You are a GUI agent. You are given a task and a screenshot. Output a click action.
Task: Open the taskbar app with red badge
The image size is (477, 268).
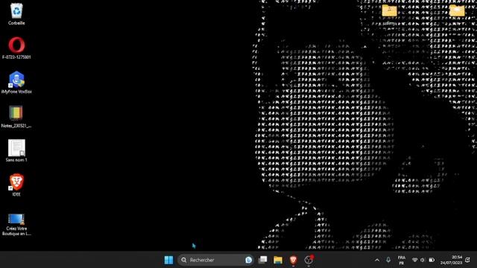pyautogui.click(x=309, y=260)
